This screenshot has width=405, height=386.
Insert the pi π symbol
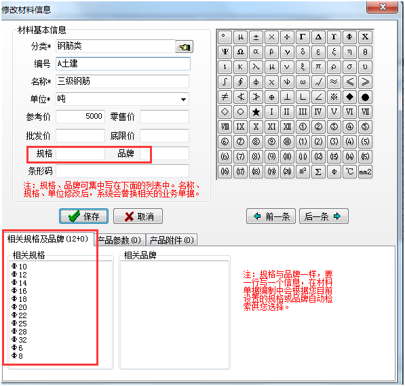318,67
